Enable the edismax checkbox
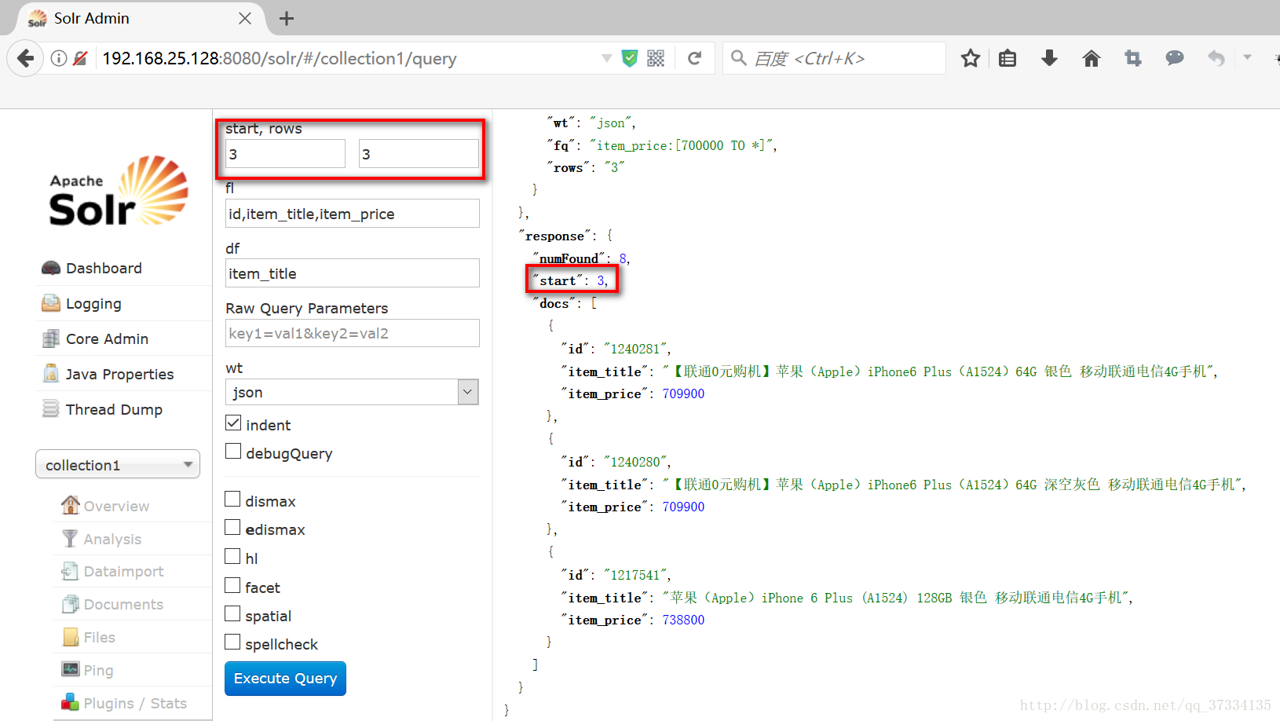Screen dimensions: 1280x721 (x=232, y=528)
